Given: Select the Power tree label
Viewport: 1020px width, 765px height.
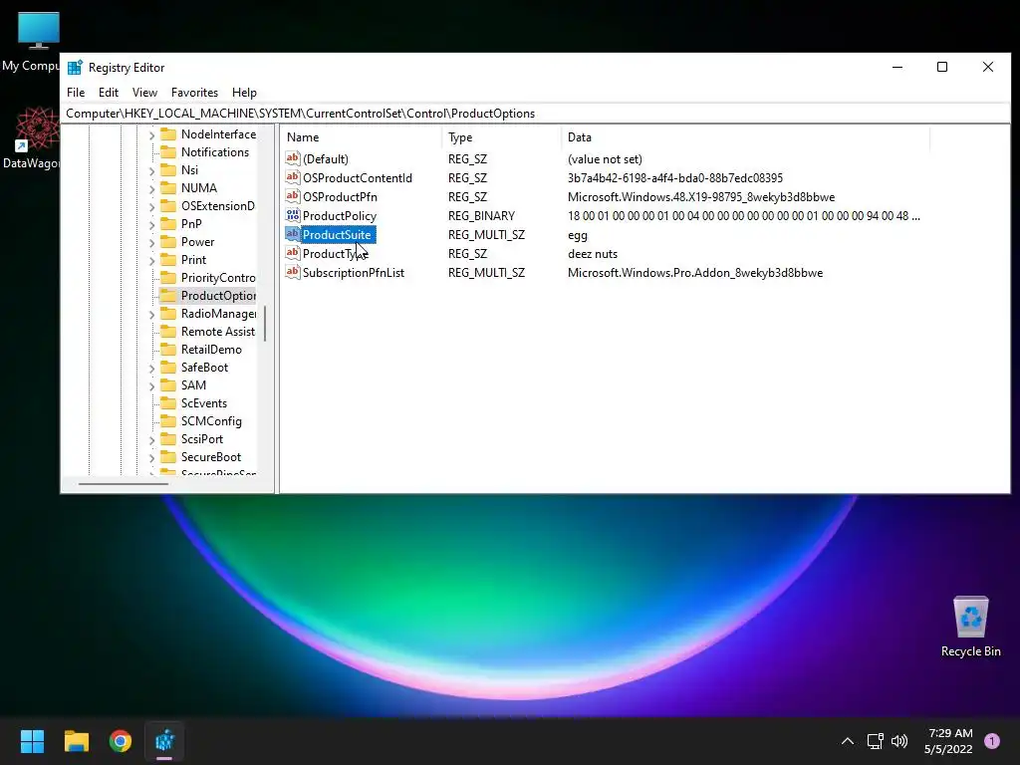Looking at the screenshot, I should [198, 242].
